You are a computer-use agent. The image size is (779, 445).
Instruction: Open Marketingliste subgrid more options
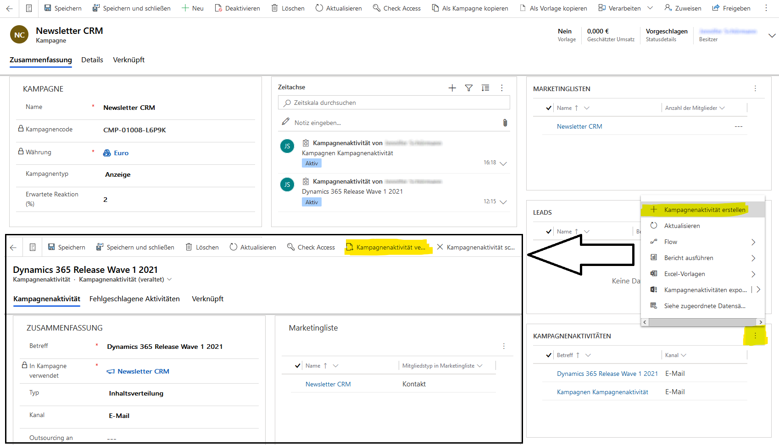coord(504,346)
